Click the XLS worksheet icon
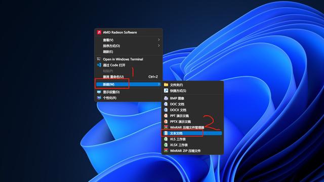The height and width of the screenshot is (182, 324). click(166, 139)
